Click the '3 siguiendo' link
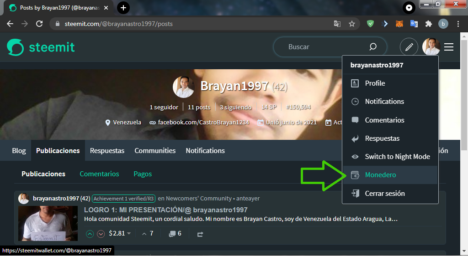Viewport: 468px width, 256px height. pyautogui.click(x=236, y=108)
